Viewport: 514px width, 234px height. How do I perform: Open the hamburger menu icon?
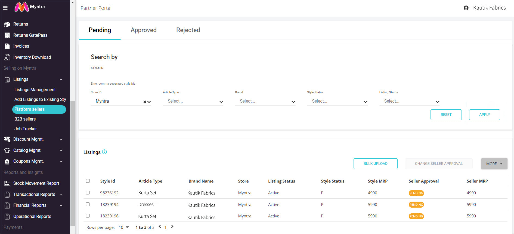click(5, 8)
